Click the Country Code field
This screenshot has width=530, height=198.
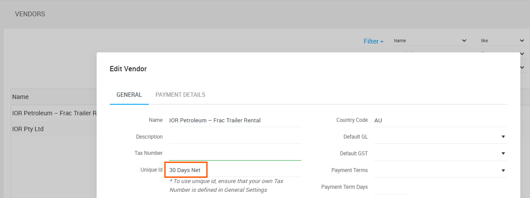[x=440, y=120]
